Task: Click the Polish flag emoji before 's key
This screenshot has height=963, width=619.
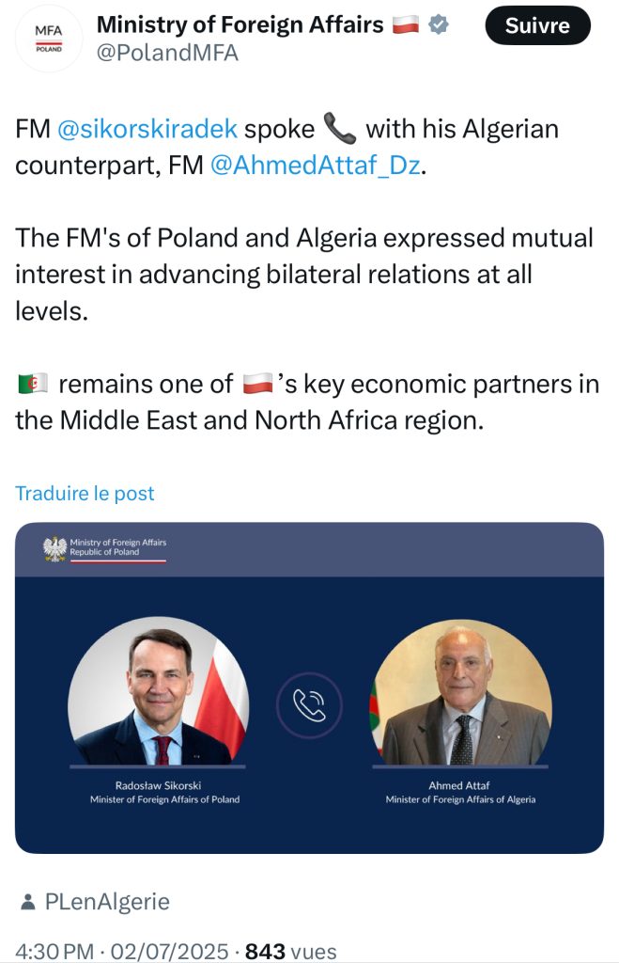Action: (x=257, y=384)
